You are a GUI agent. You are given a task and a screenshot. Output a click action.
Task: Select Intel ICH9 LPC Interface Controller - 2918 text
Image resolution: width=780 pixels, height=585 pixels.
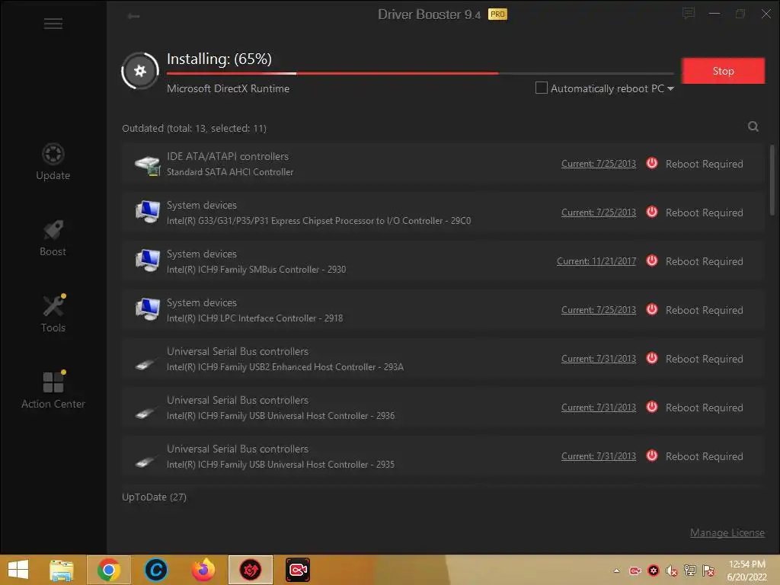[254, 318]
